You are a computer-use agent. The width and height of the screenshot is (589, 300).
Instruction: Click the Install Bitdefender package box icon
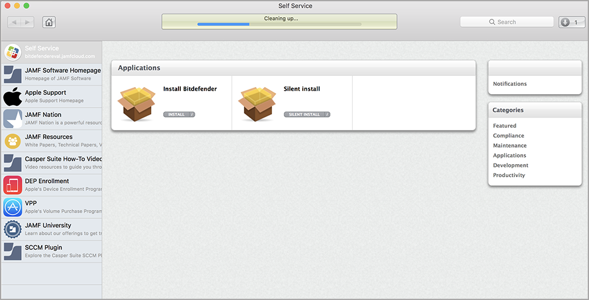click(x=137, y=104)
